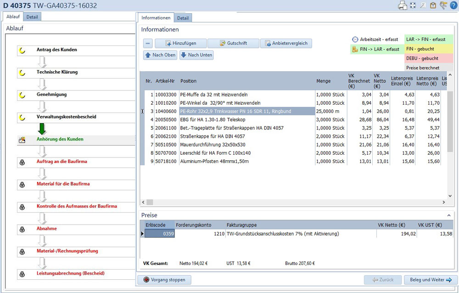Select row EBG für HA 1.30-1.80 Teleskop
This screenshot has height=293, width=459.
pyautogui.click(x=293, y=119)
